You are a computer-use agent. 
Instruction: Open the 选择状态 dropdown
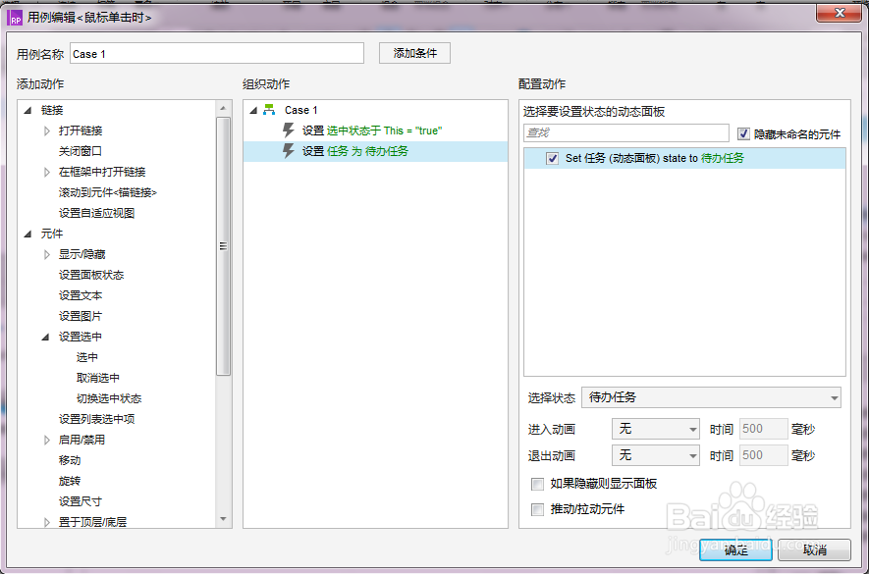pos(711,397)
